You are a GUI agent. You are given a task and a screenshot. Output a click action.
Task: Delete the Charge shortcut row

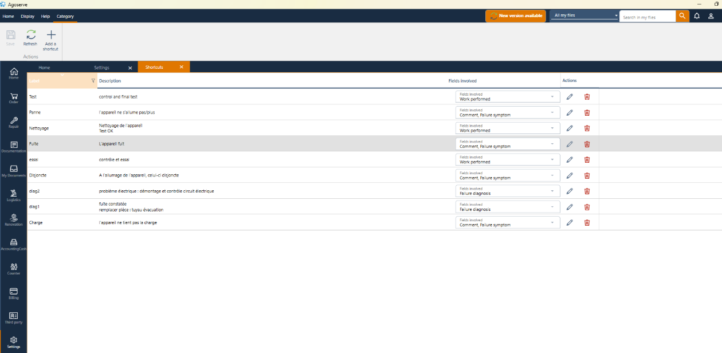587,222
